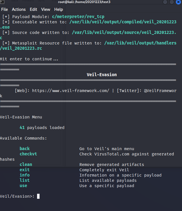
Task: Open the Edit menu
Action: point(33,9)
